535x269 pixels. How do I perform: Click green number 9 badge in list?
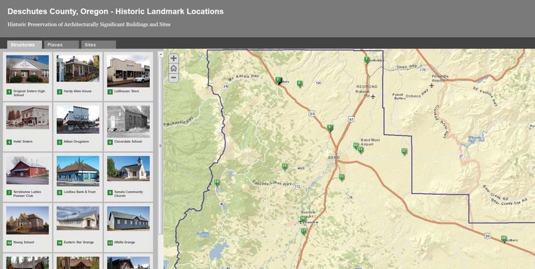[x=110, y=193]
